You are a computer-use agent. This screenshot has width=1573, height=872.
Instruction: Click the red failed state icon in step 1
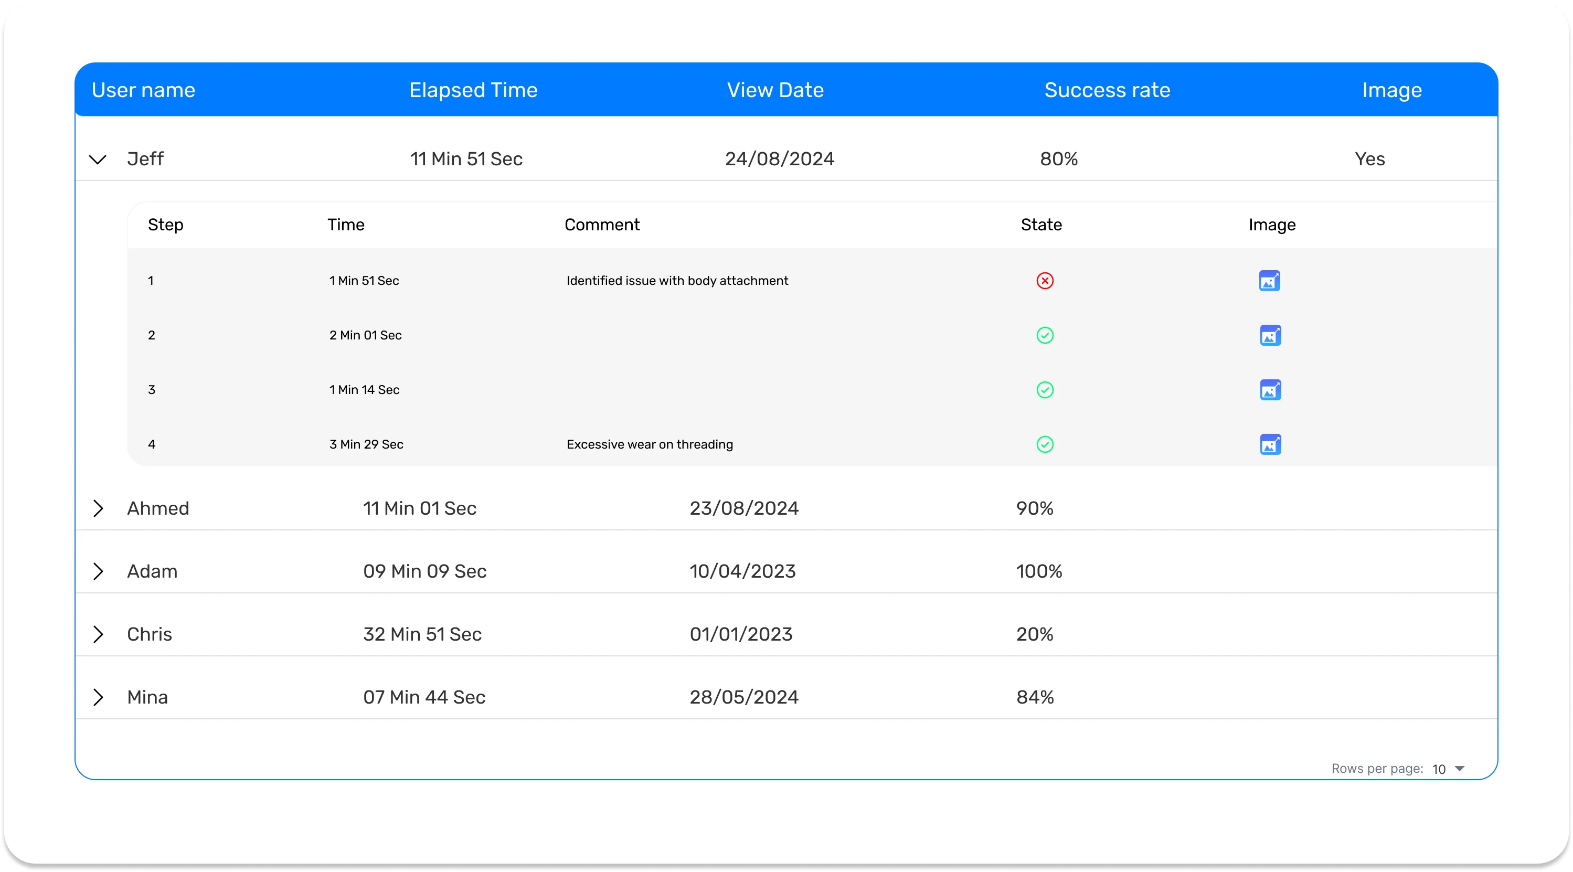pyautogui.click(x=1045, y=281)
